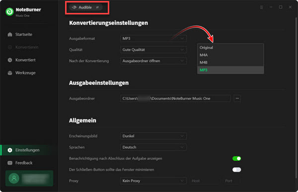Click the Ausgabeordner path field
Screen dimensions: 298x192
(175, 98)
